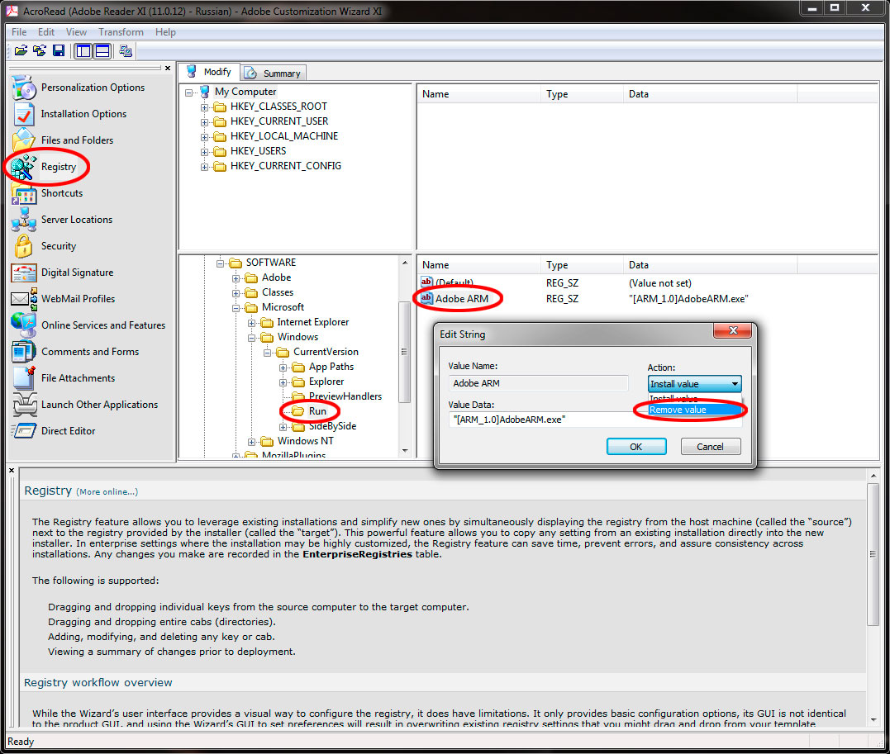Expand the HKEY_USERS node
This screenshot has width=890, height=754.
point(204,152)
